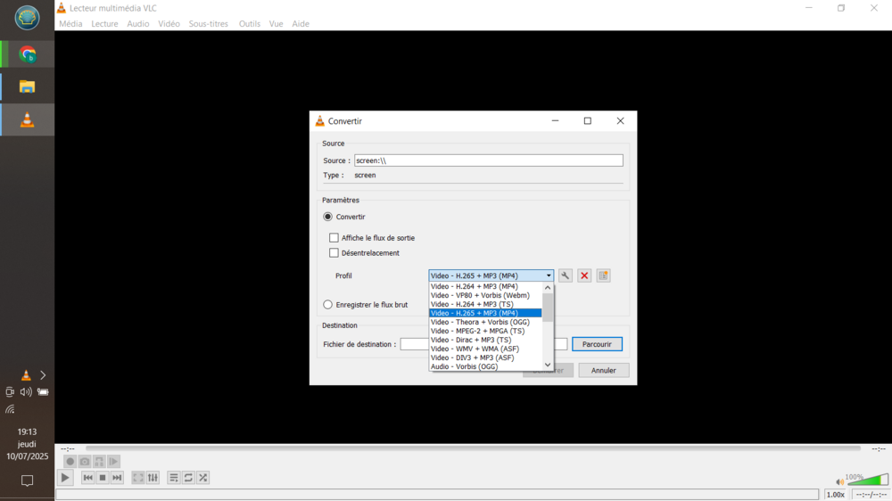Click 'Annuler' to cancel conversion
The width and height of the screenshot is (892, 501).
pos(603,370)
